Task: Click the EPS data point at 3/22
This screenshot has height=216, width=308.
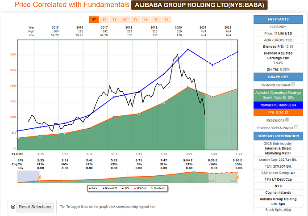Action: tap(212, 97)
